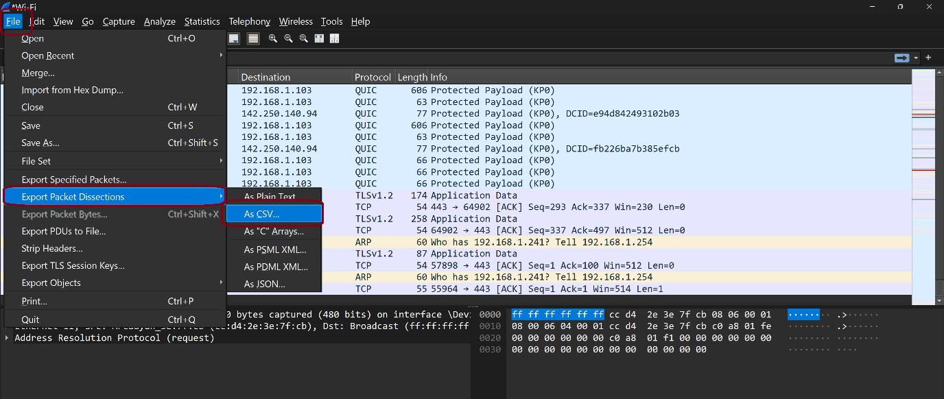Export dissections As JSON...
This screenshot has width=944, height=399.
(x=274, y=284)
